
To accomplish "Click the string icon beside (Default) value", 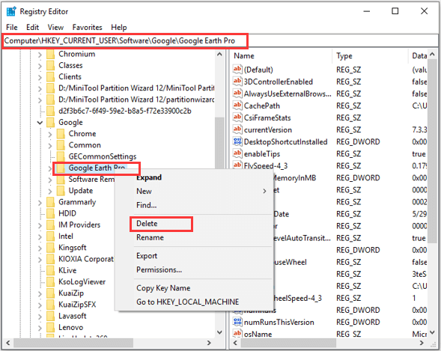I will click(x=237, y=70).
